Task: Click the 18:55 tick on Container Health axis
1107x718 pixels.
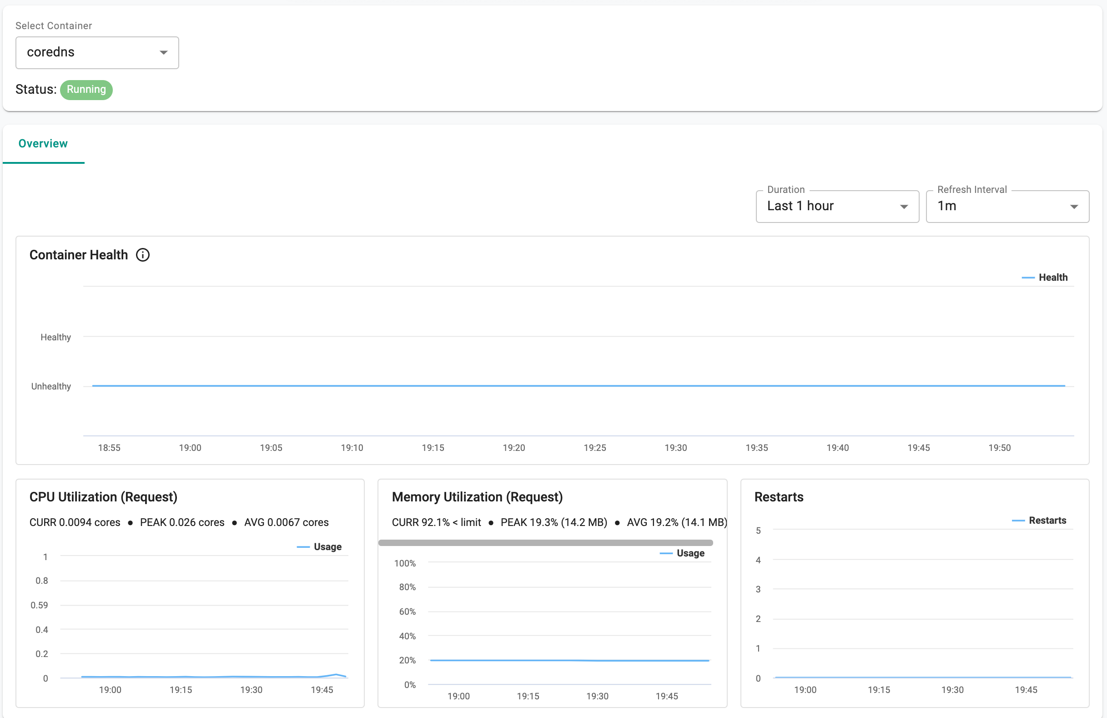Action: point(109,448)
